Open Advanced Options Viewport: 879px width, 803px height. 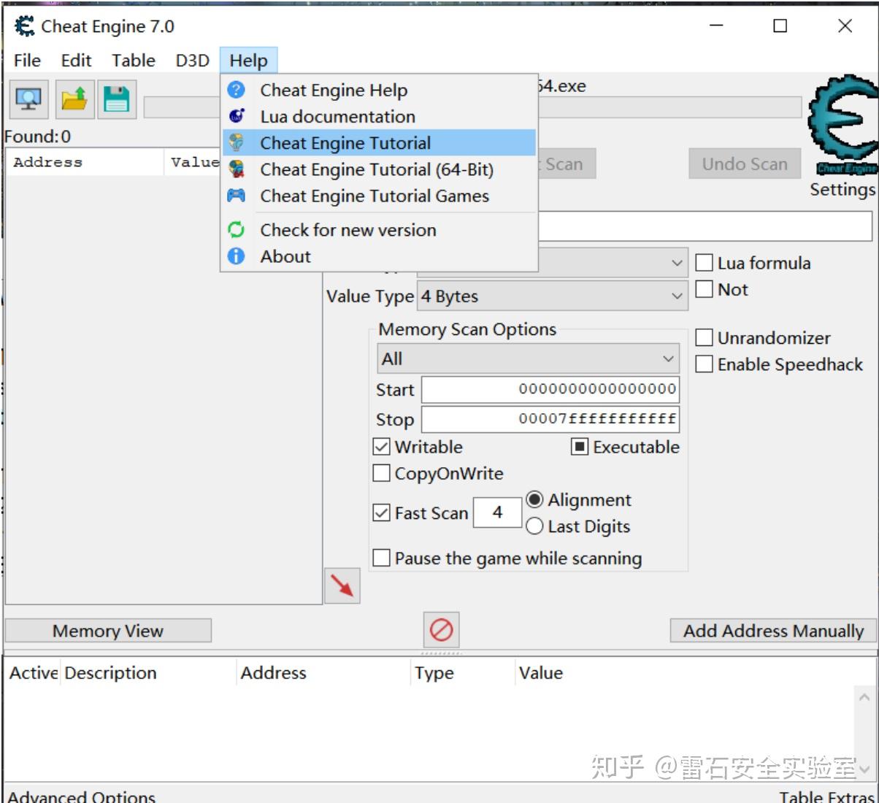pos(81,796)
